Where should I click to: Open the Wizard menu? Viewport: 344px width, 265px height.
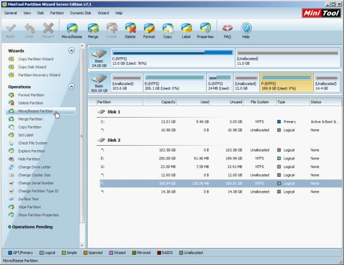[103, 13]
